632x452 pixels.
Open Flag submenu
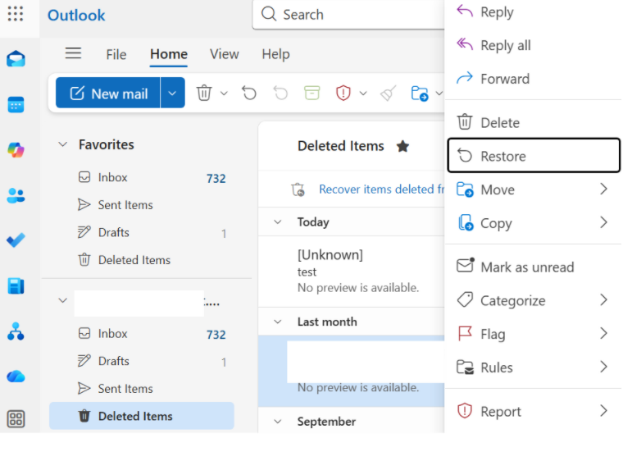(534, 334)
